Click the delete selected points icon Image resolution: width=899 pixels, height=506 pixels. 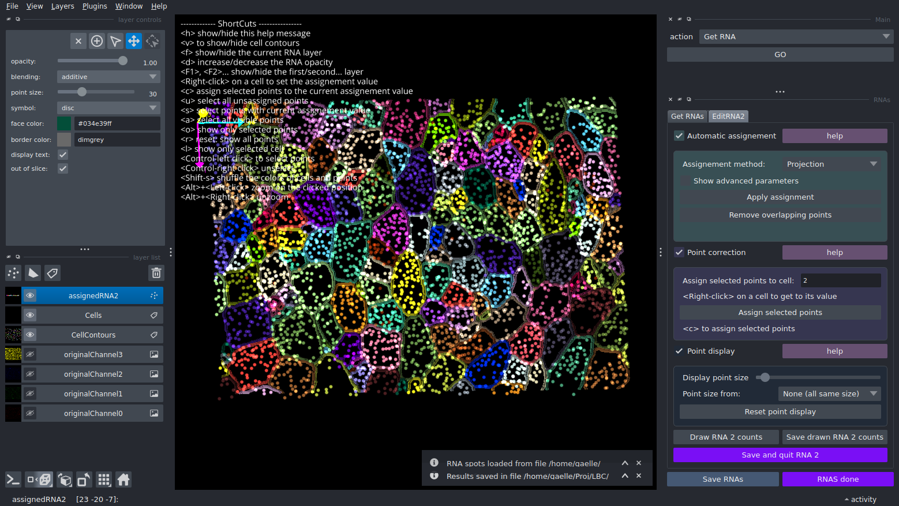click(x=78, y=41)
